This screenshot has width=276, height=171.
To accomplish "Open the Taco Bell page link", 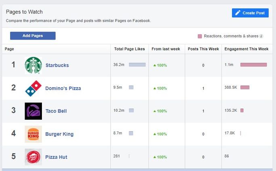I will pyautogui.click(x=56, y=111).
